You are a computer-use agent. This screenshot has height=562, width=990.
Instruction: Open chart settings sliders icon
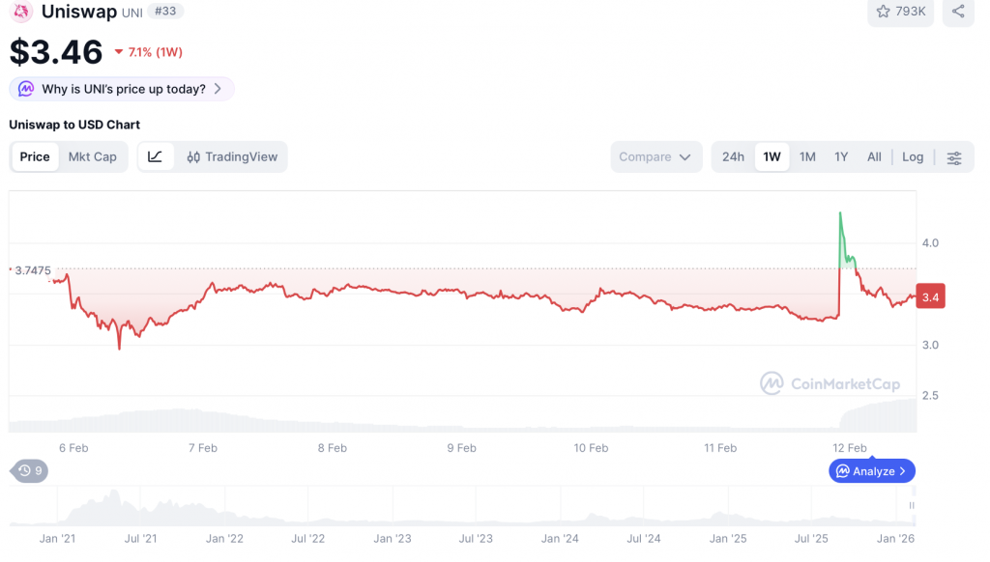[x=954, y=157]
